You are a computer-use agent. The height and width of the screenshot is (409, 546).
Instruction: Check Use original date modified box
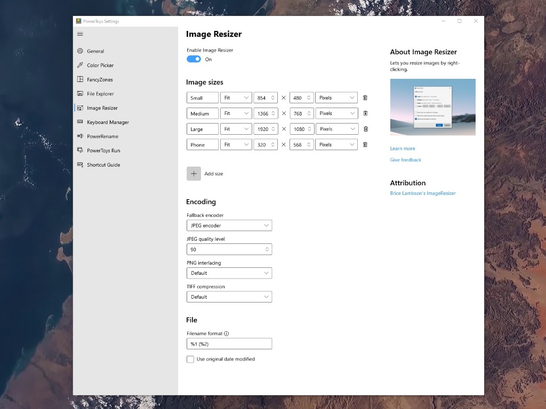click(x=190, y=359)
